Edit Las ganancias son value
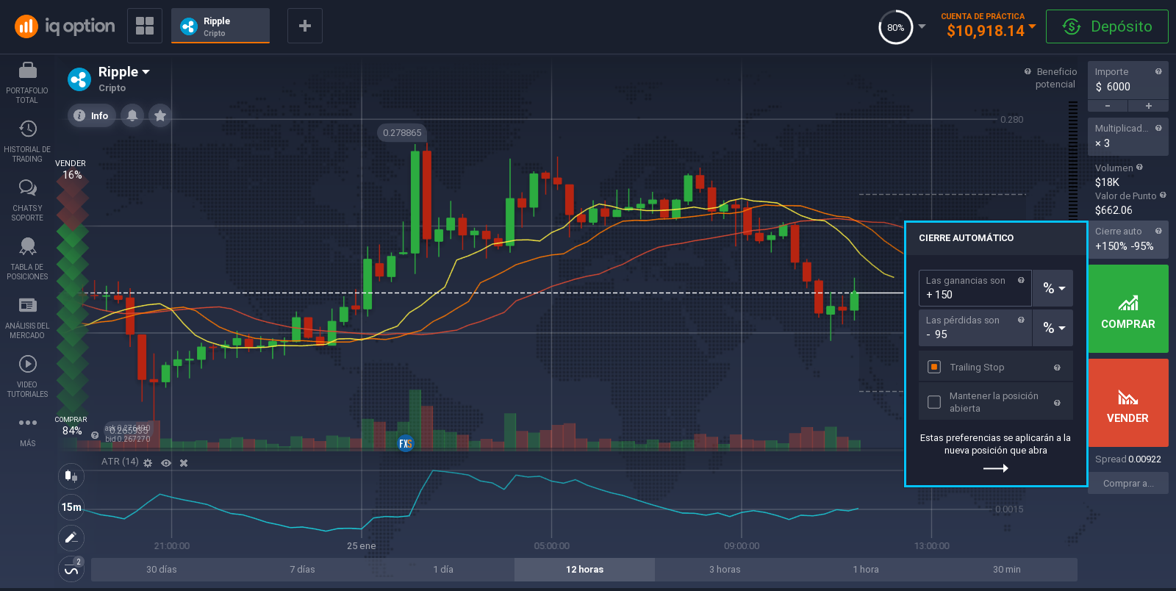This screenshot has width=1176, height=591. [x=975, y=288]
